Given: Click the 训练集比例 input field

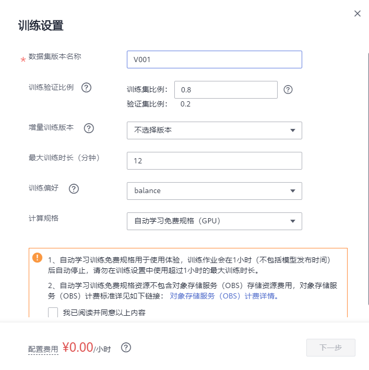Looking at the screenshot, I should pyautogui.click(x=225, y=90).
